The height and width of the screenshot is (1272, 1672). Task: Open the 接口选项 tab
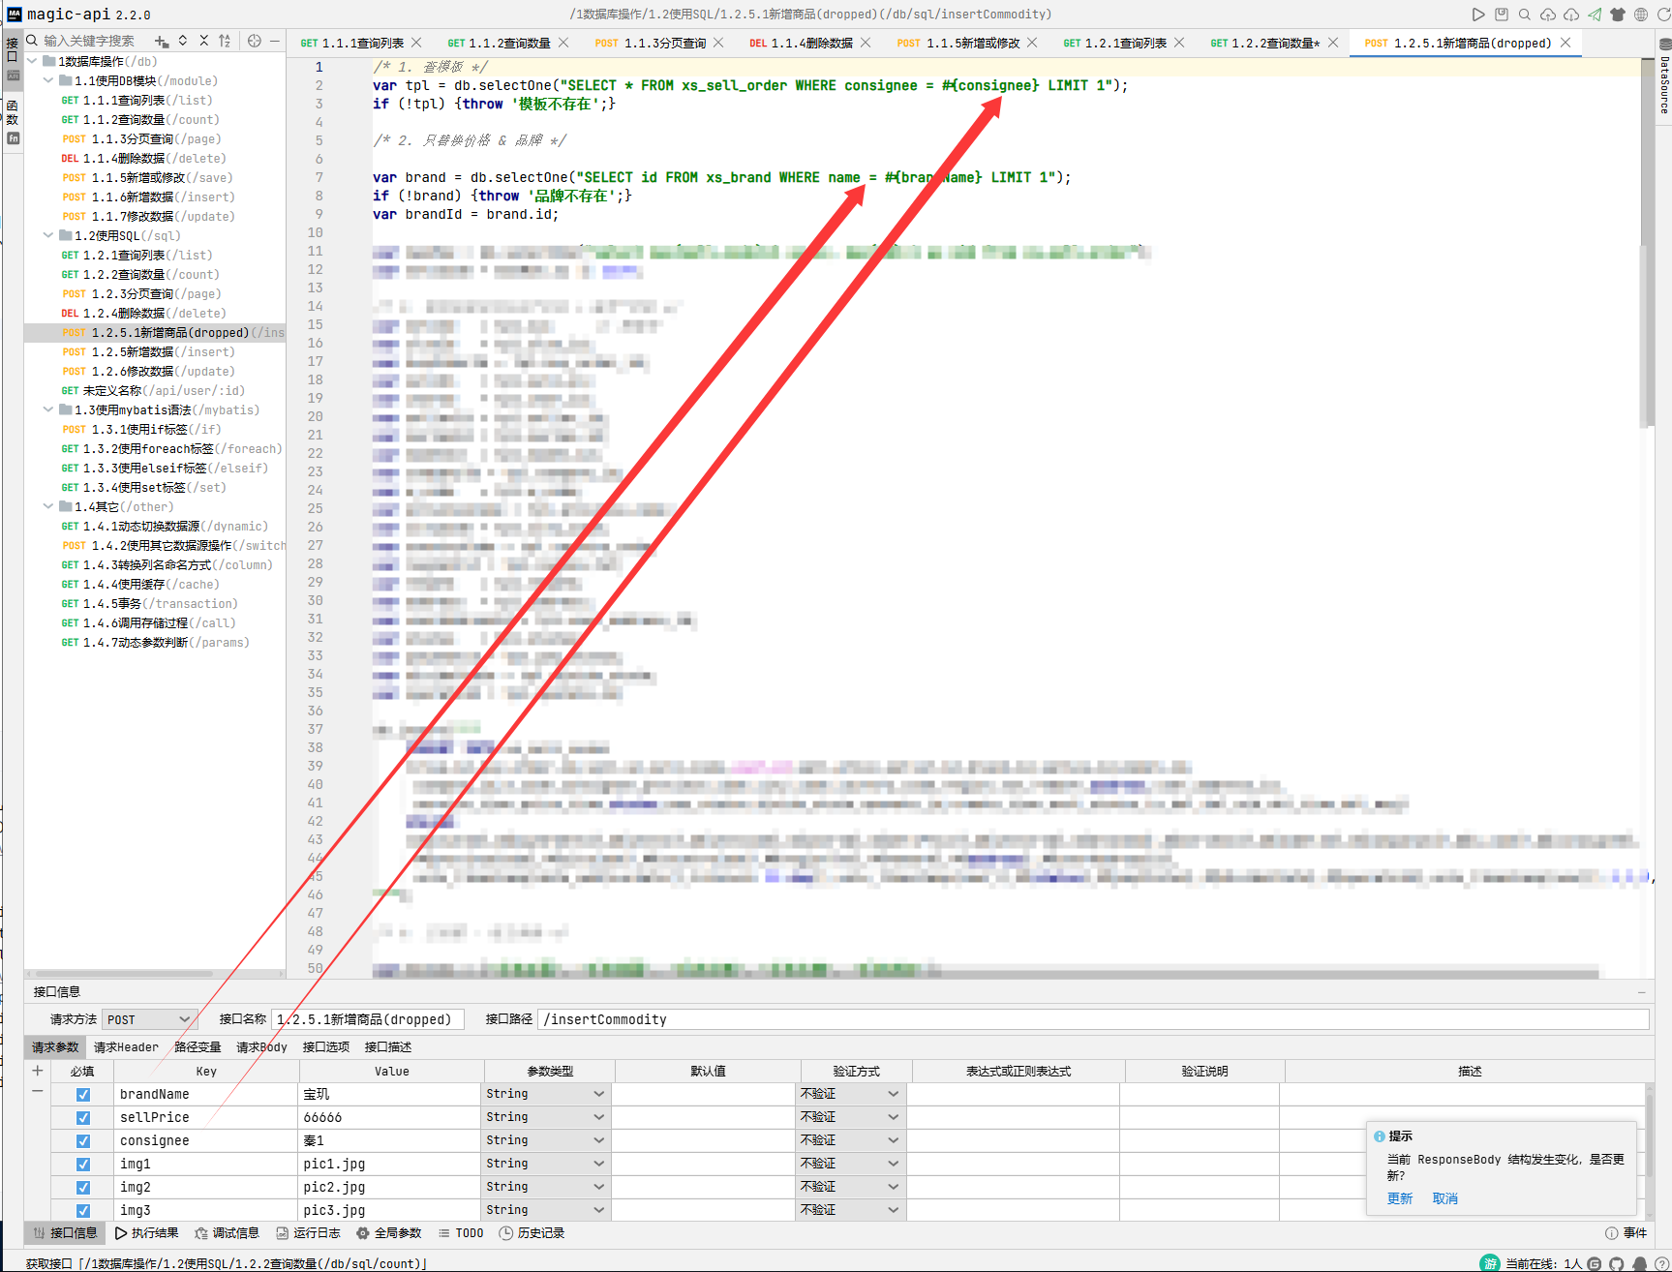pyautogui.click(x=326, y=1047)
